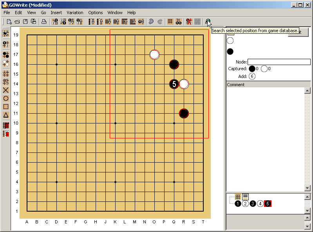Screen dimensions: 313x232
Task: Open the Go menu
Action: [x=43, y=13]
